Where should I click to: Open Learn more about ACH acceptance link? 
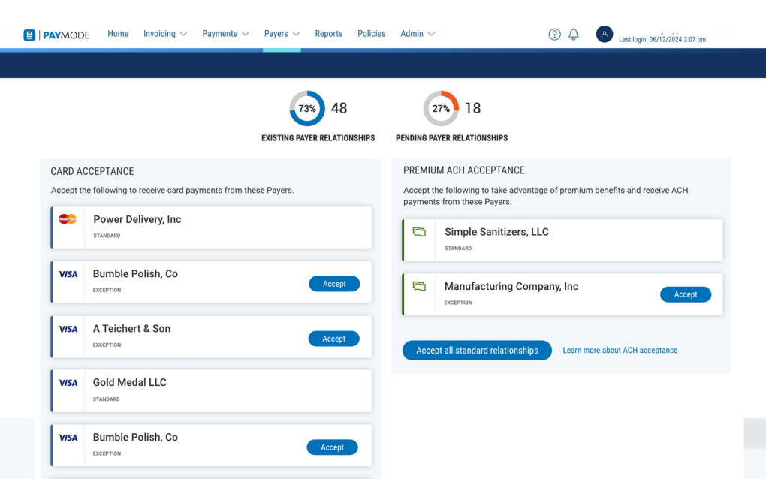(x=620, y=350)
